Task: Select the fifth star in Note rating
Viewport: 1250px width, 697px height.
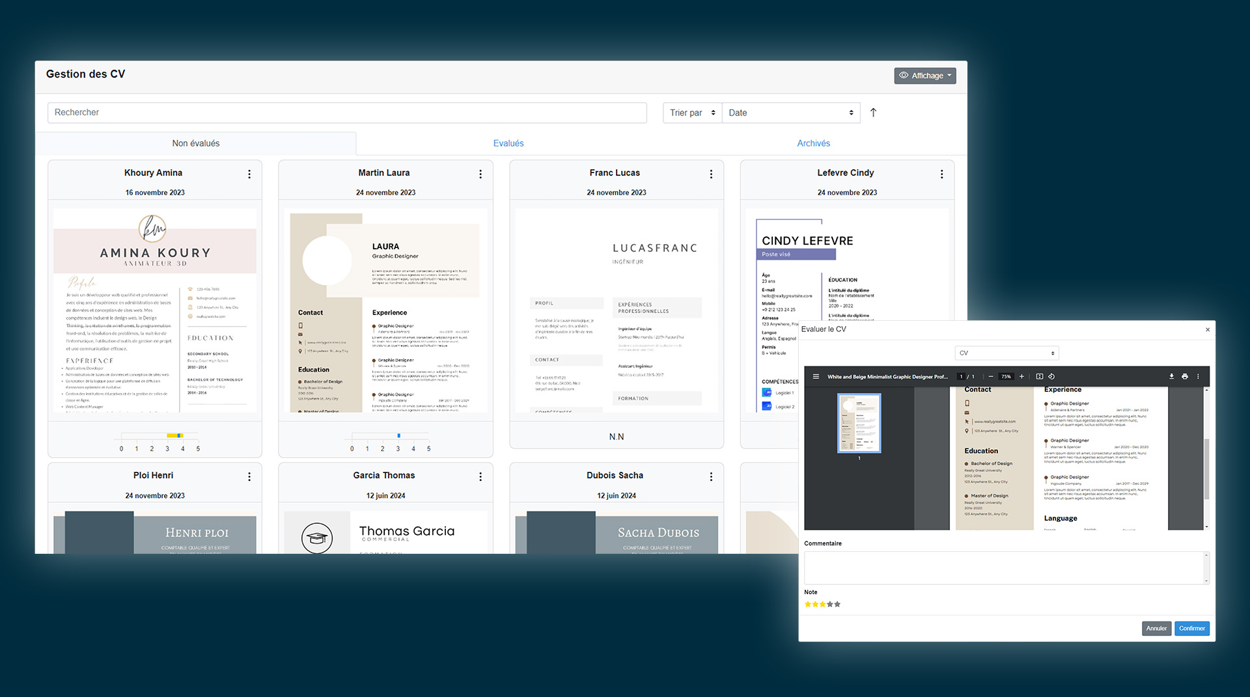Action: coord(838,605)
